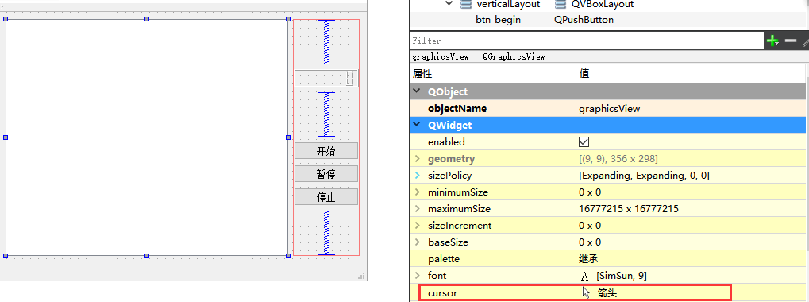Click the palette value 继承
Viewport: 809px width, 302px height.
pyautogui.click(x=588, y=258)
